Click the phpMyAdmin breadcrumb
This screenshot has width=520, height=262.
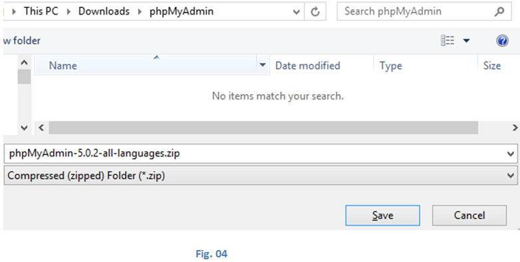coord(182,11)
